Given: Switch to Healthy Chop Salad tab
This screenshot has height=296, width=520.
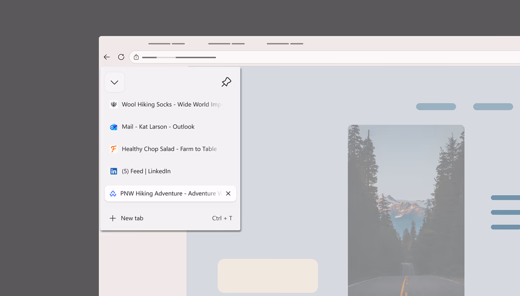Looking at the screenshot, I should tap(170, 149).
